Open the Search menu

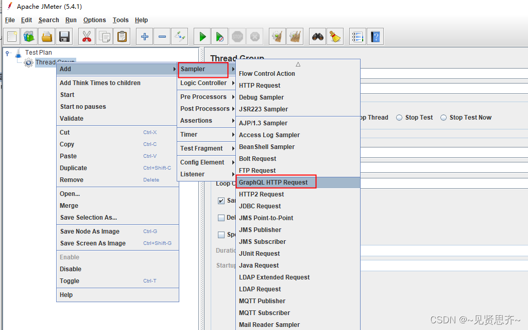tap(48, 20)
